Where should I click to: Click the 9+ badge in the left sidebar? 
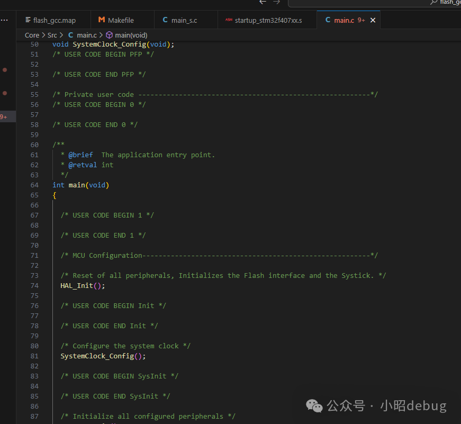(x=4, y=116)
